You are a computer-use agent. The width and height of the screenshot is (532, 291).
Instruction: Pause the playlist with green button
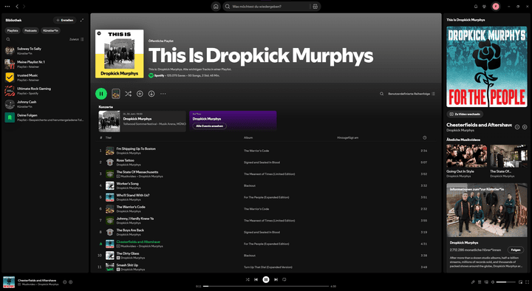point(101,94)
